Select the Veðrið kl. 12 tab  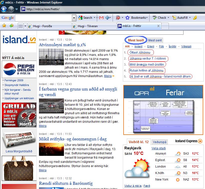[139, 142]
